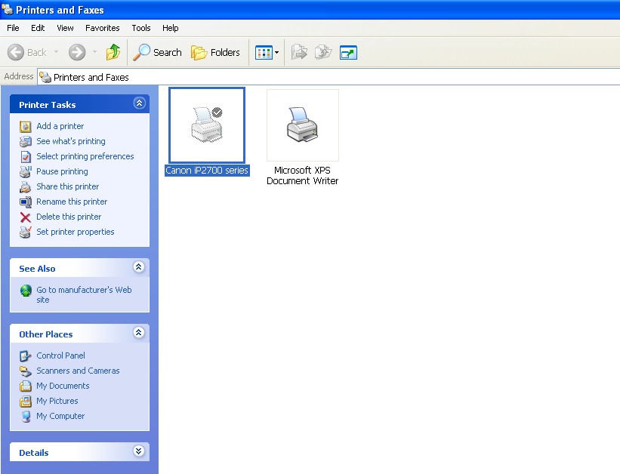Click the My Pictures folder icon

pyautogui.click(x=26, y=402)
